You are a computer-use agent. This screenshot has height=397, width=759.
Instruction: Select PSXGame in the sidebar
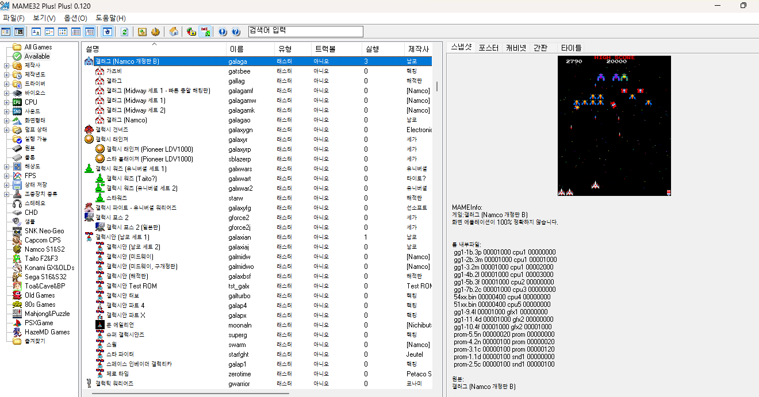(39, 323)
